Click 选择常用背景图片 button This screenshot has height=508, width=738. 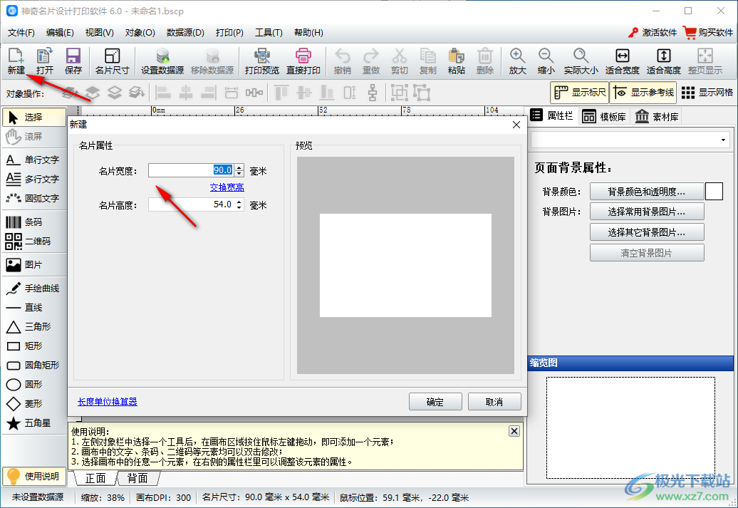647,212
